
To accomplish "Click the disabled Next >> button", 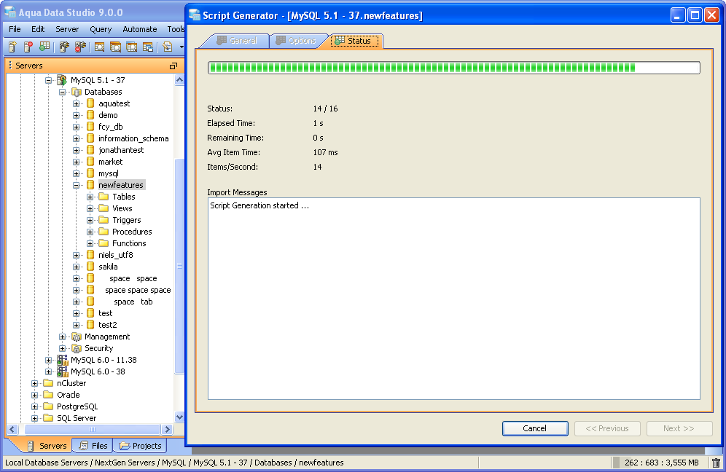I will click(679, 428).
